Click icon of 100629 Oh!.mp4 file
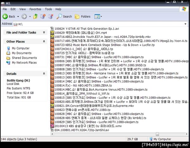Image resolution: width=190 pixels, height=148 pixels. [x=52, y=33]
